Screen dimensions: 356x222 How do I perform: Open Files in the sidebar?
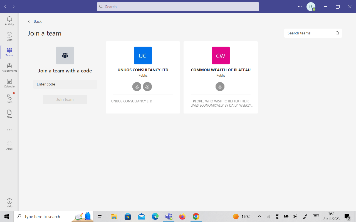[x=9, y=114]
